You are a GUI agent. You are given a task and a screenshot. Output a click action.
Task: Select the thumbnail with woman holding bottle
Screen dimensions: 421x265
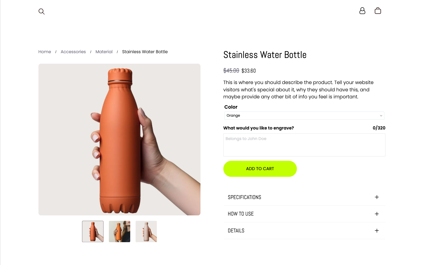click(x=119, y=231)
